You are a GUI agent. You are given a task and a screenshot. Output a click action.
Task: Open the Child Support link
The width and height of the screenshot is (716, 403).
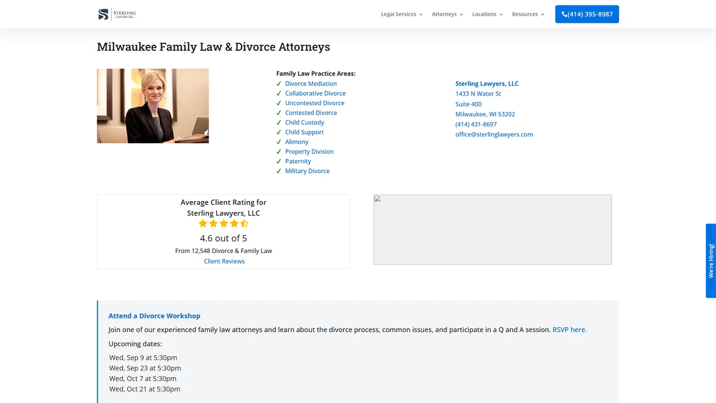click(x=304, y=132)
